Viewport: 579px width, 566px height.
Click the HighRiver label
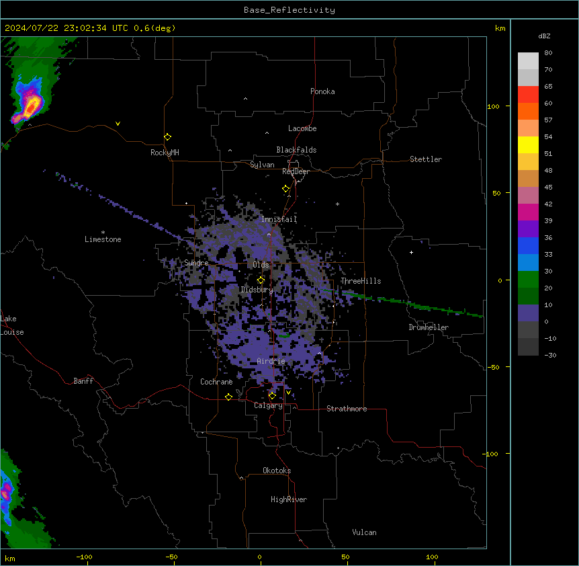289,499
